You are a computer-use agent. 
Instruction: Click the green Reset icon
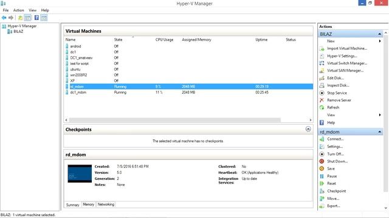click(322, 183)
